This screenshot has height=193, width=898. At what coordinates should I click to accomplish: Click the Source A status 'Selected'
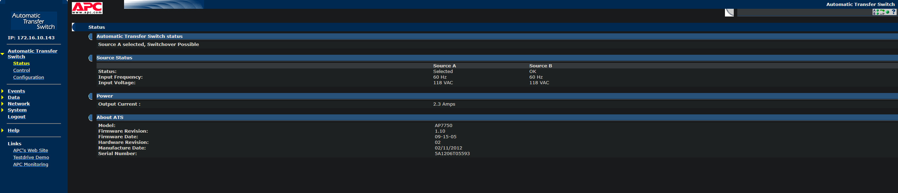[x=443, y=72]
